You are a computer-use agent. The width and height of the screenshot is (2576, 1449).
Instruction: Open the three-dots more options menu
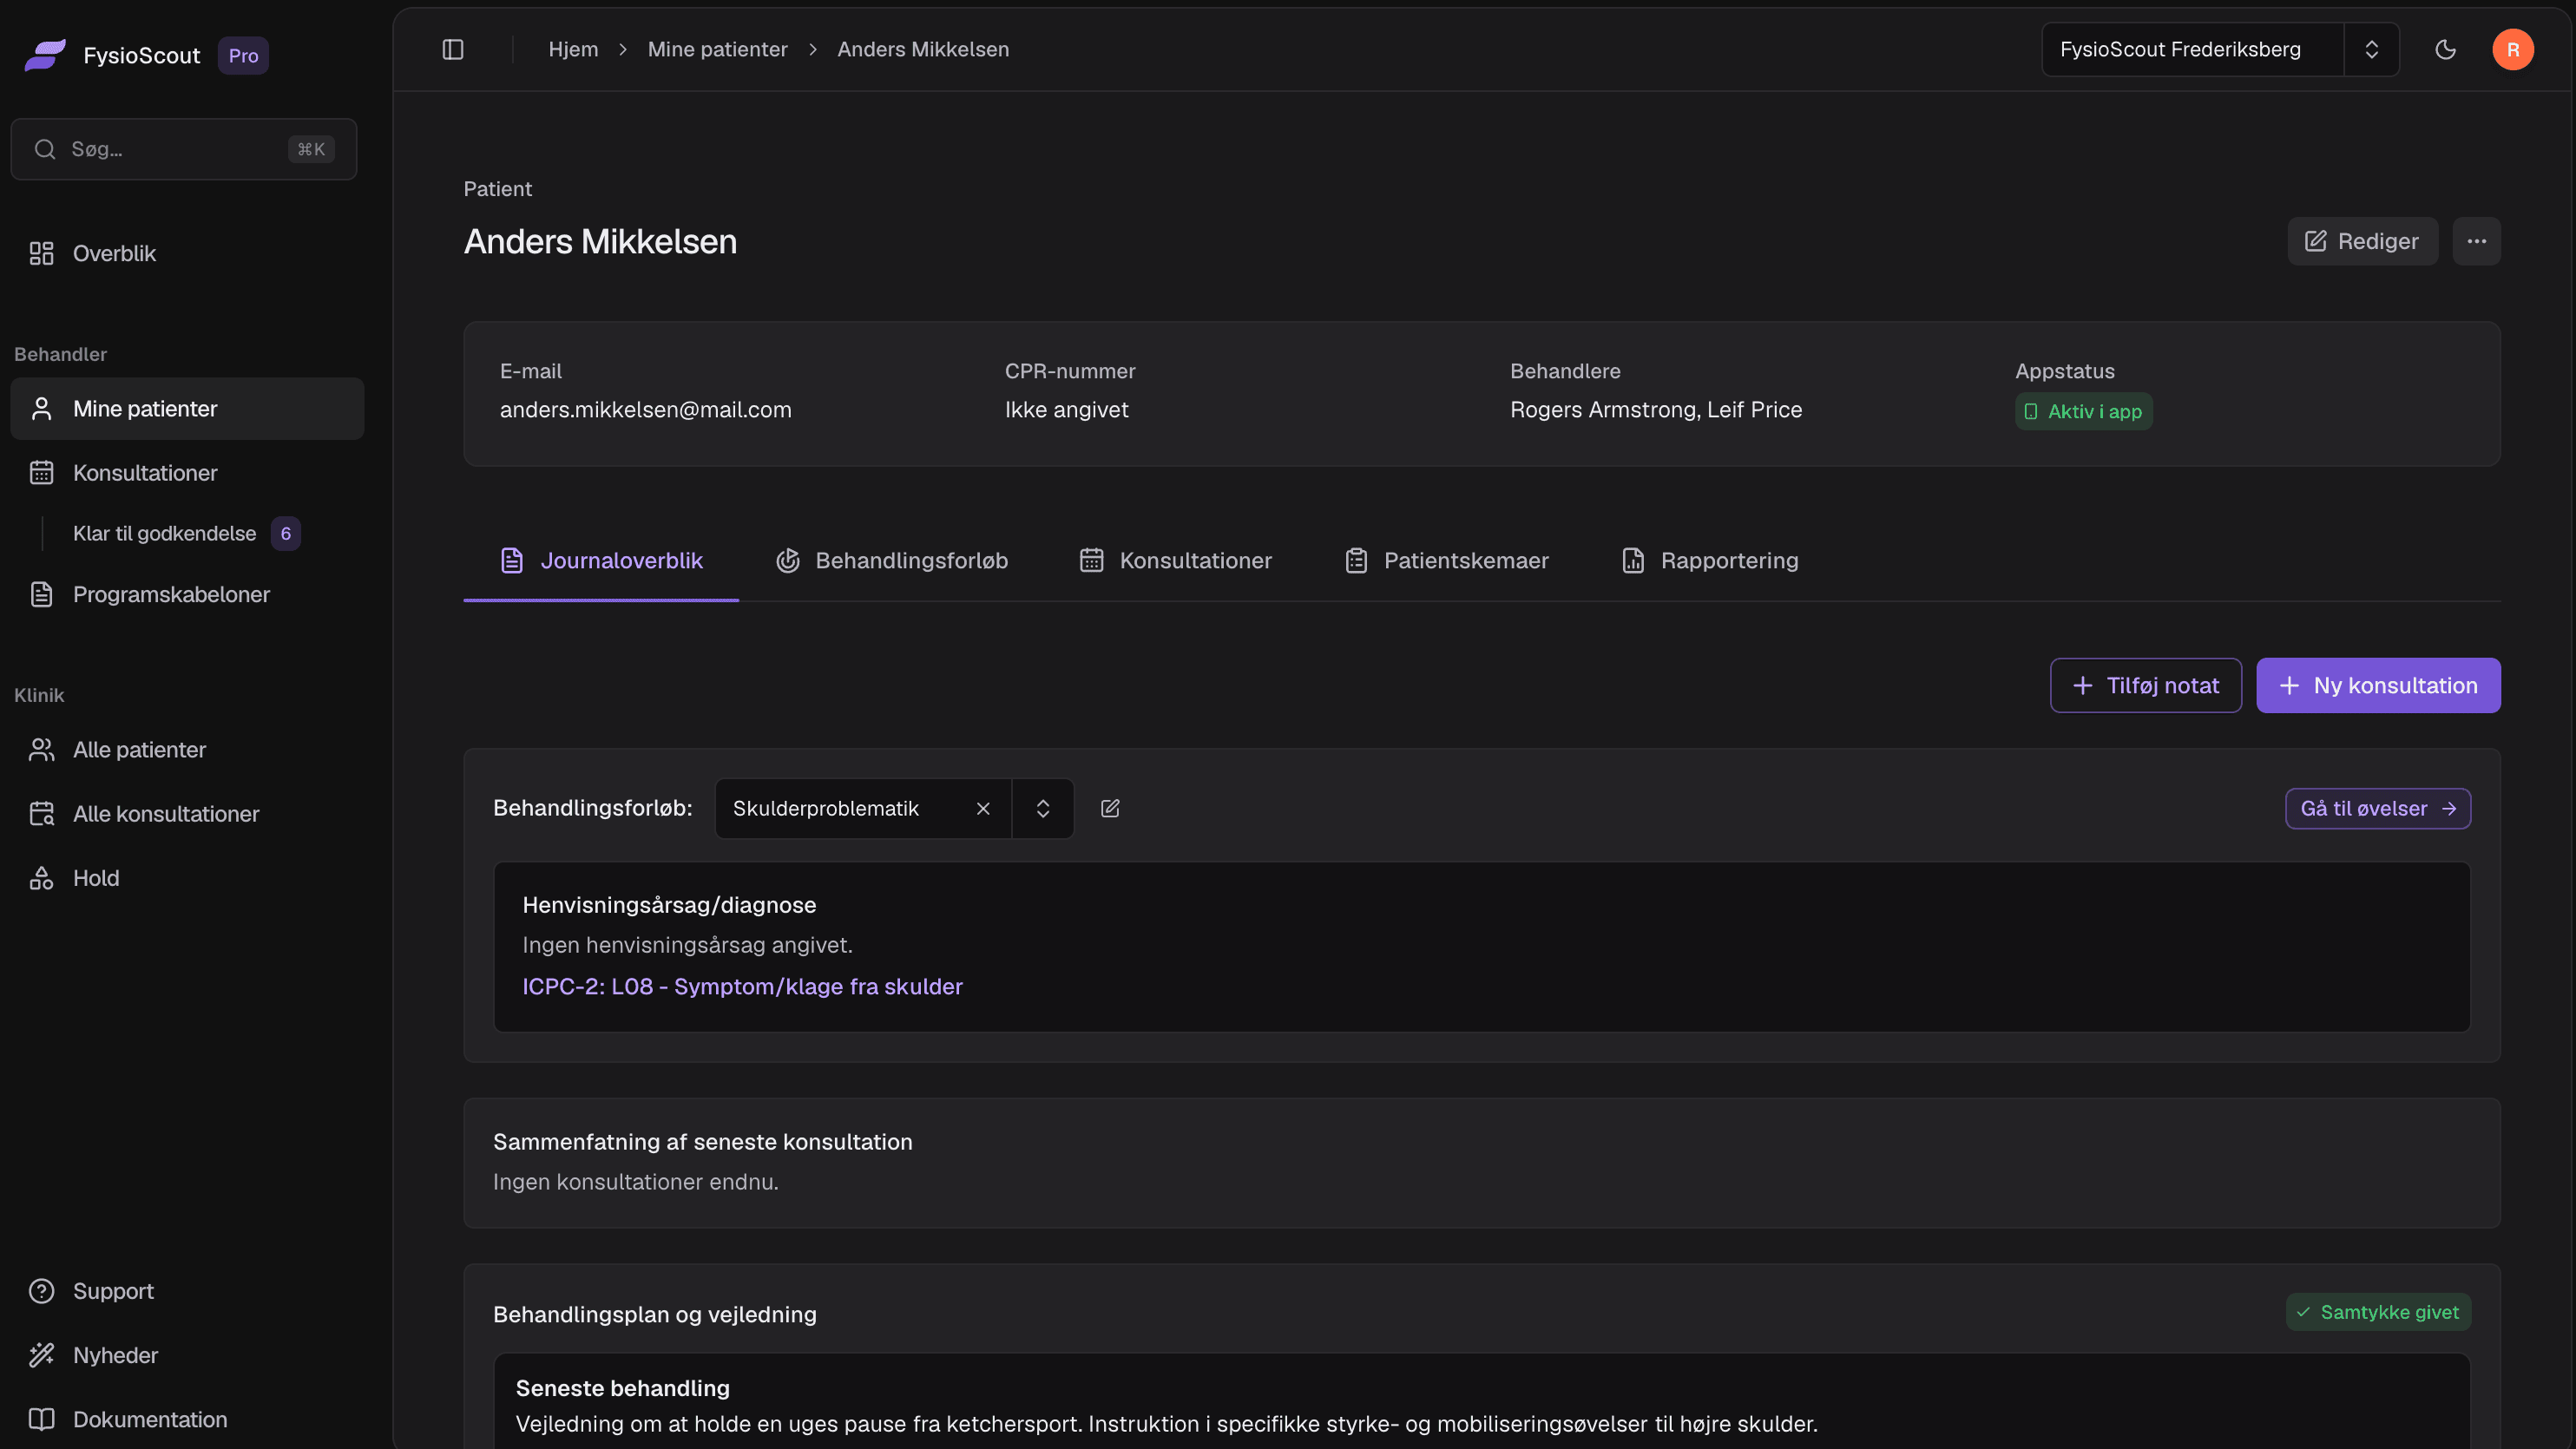click(2476, 241)
